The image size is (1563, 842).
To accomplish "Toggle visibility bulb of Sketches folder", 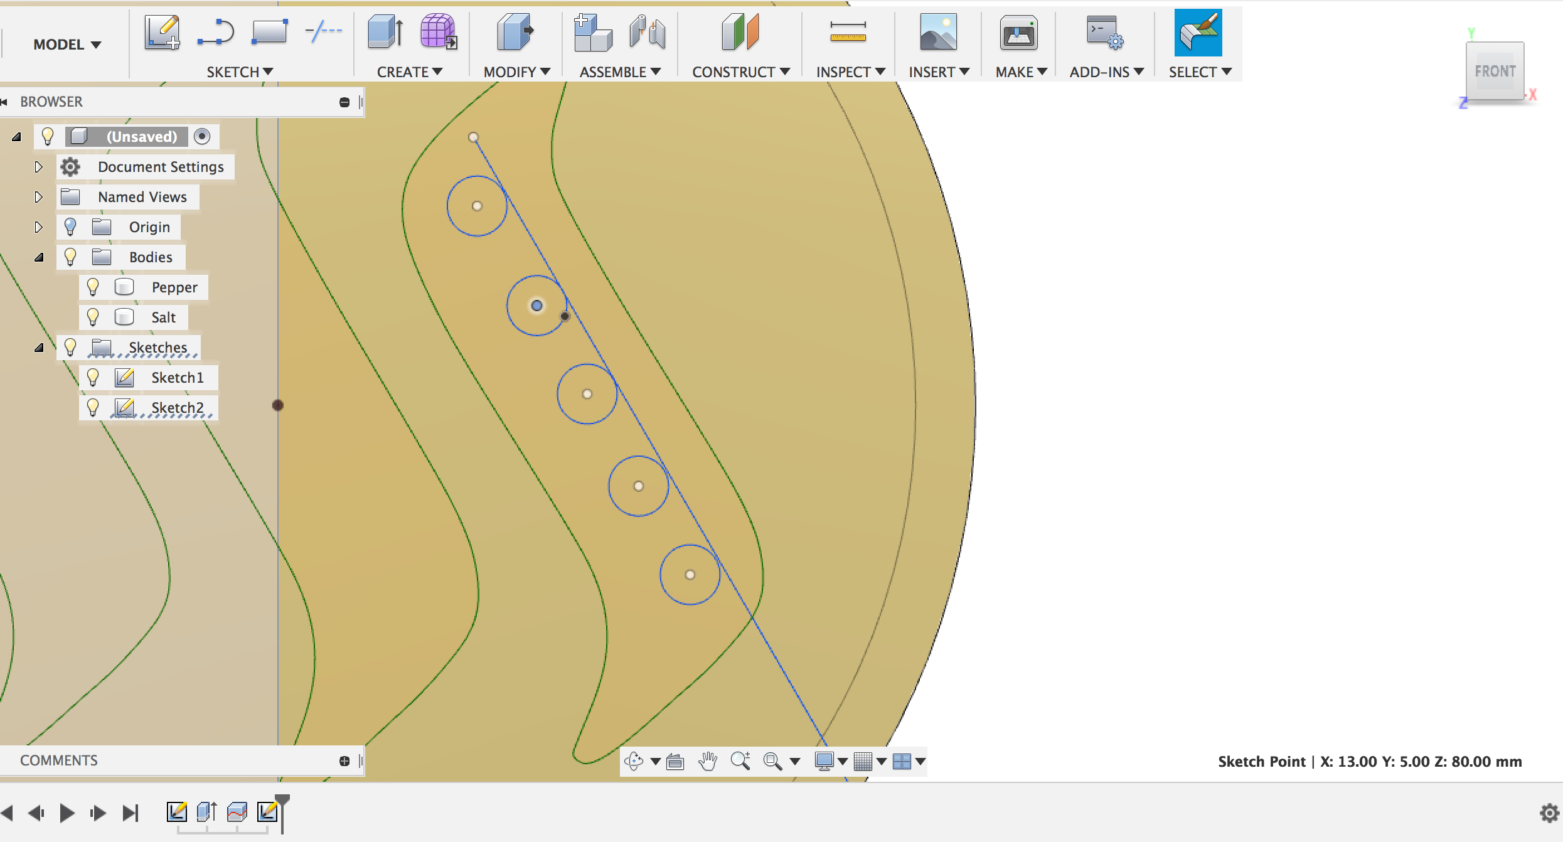I will [70, 347].
